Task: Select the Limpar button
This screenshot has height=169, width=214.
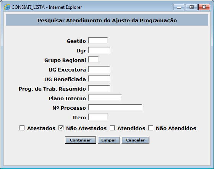Action: tap(109, 140)
